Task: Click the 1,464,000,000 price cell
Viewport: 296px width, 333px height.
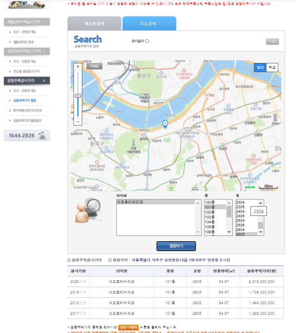Action: (261, 303)
